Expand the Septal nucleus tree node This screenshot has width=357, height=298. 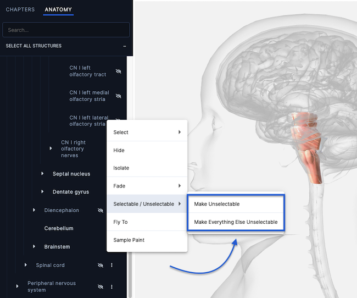42,174
